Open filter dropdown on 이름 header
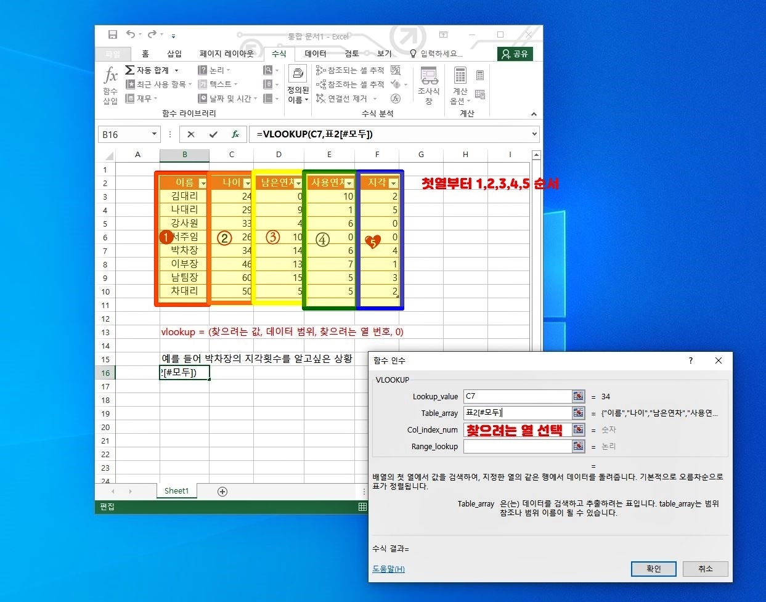 pos(203,183)
